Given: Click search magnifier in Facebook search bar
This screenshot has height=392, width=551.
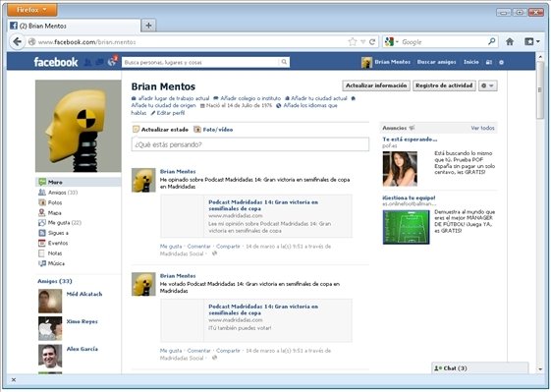Looking at the screenshot, I should (284, 62).
